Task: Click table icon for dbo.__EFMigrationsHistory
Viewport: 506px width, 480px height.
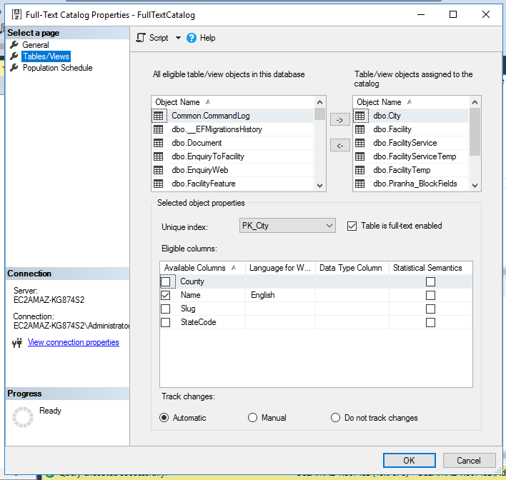Action: (x=159, y=129)
